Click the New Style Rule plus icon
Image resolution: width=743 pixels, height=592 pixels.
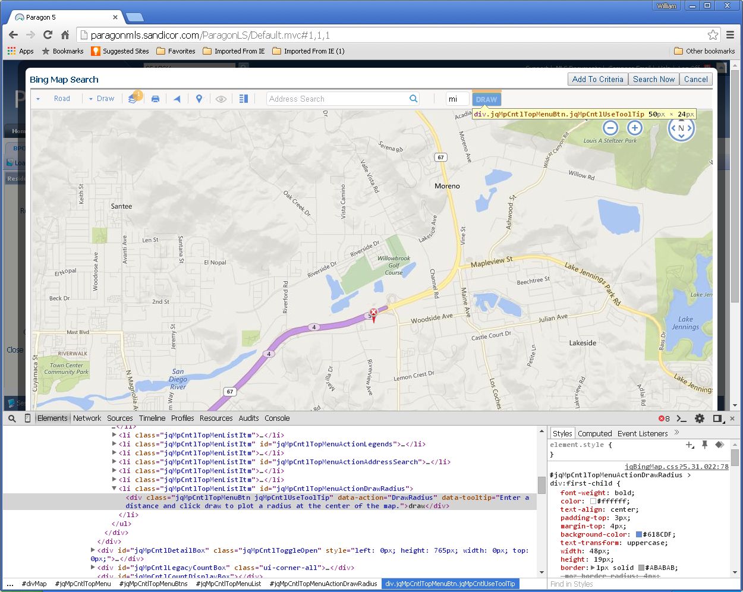[x=690, y=445]
